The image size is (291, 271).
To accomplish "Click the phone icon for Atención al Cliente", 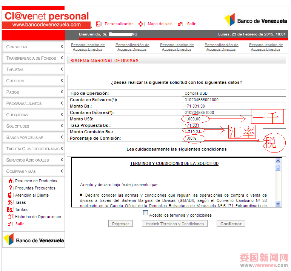I will click(10, 195).
